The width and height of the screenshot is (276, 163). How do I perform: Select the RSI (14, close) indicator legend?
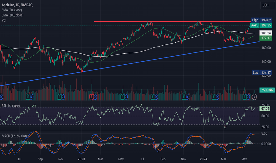click(11, 106)
